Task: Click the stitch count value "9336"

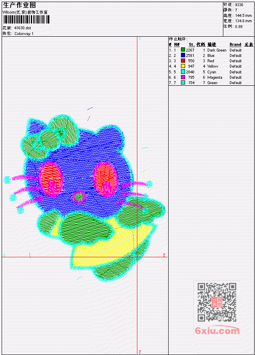Action: tap(239, 5)
